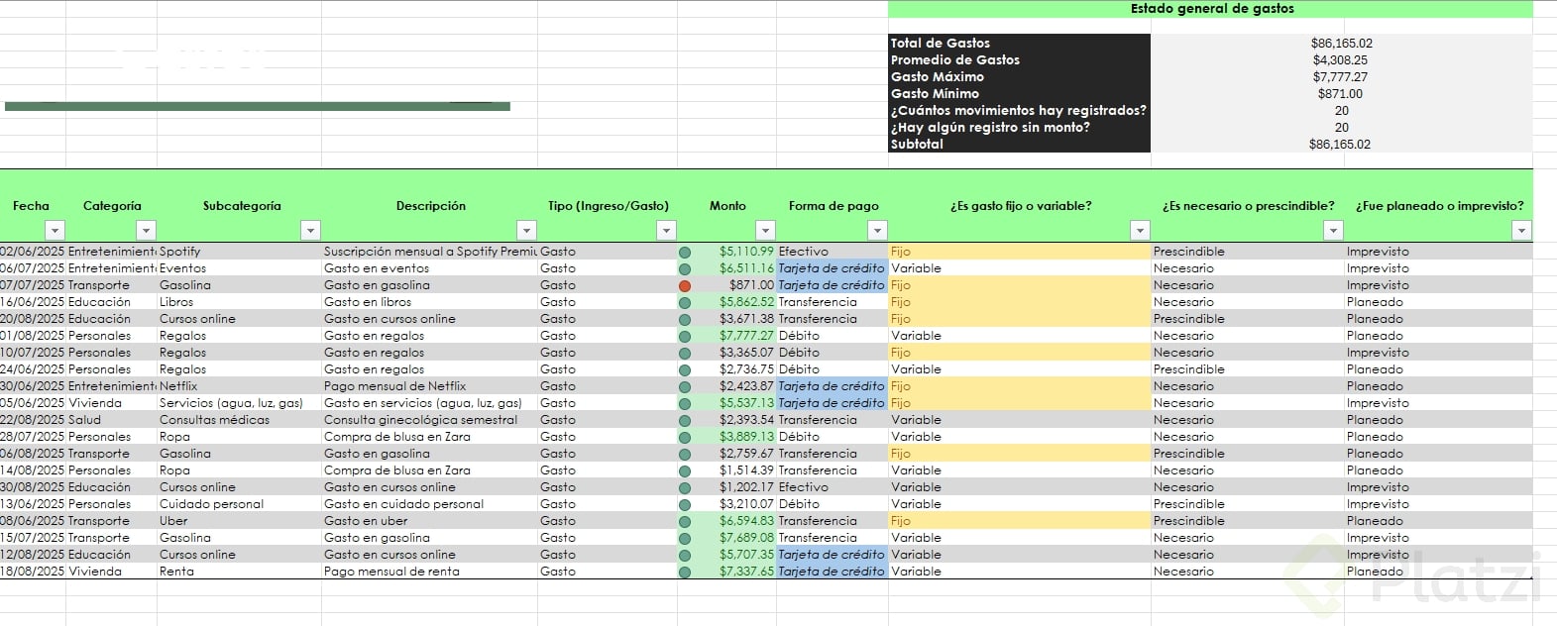Click the green circle icon beside $5,110.99
Viewport: 1557px width, 626px height.
click(x=685, y=253)
